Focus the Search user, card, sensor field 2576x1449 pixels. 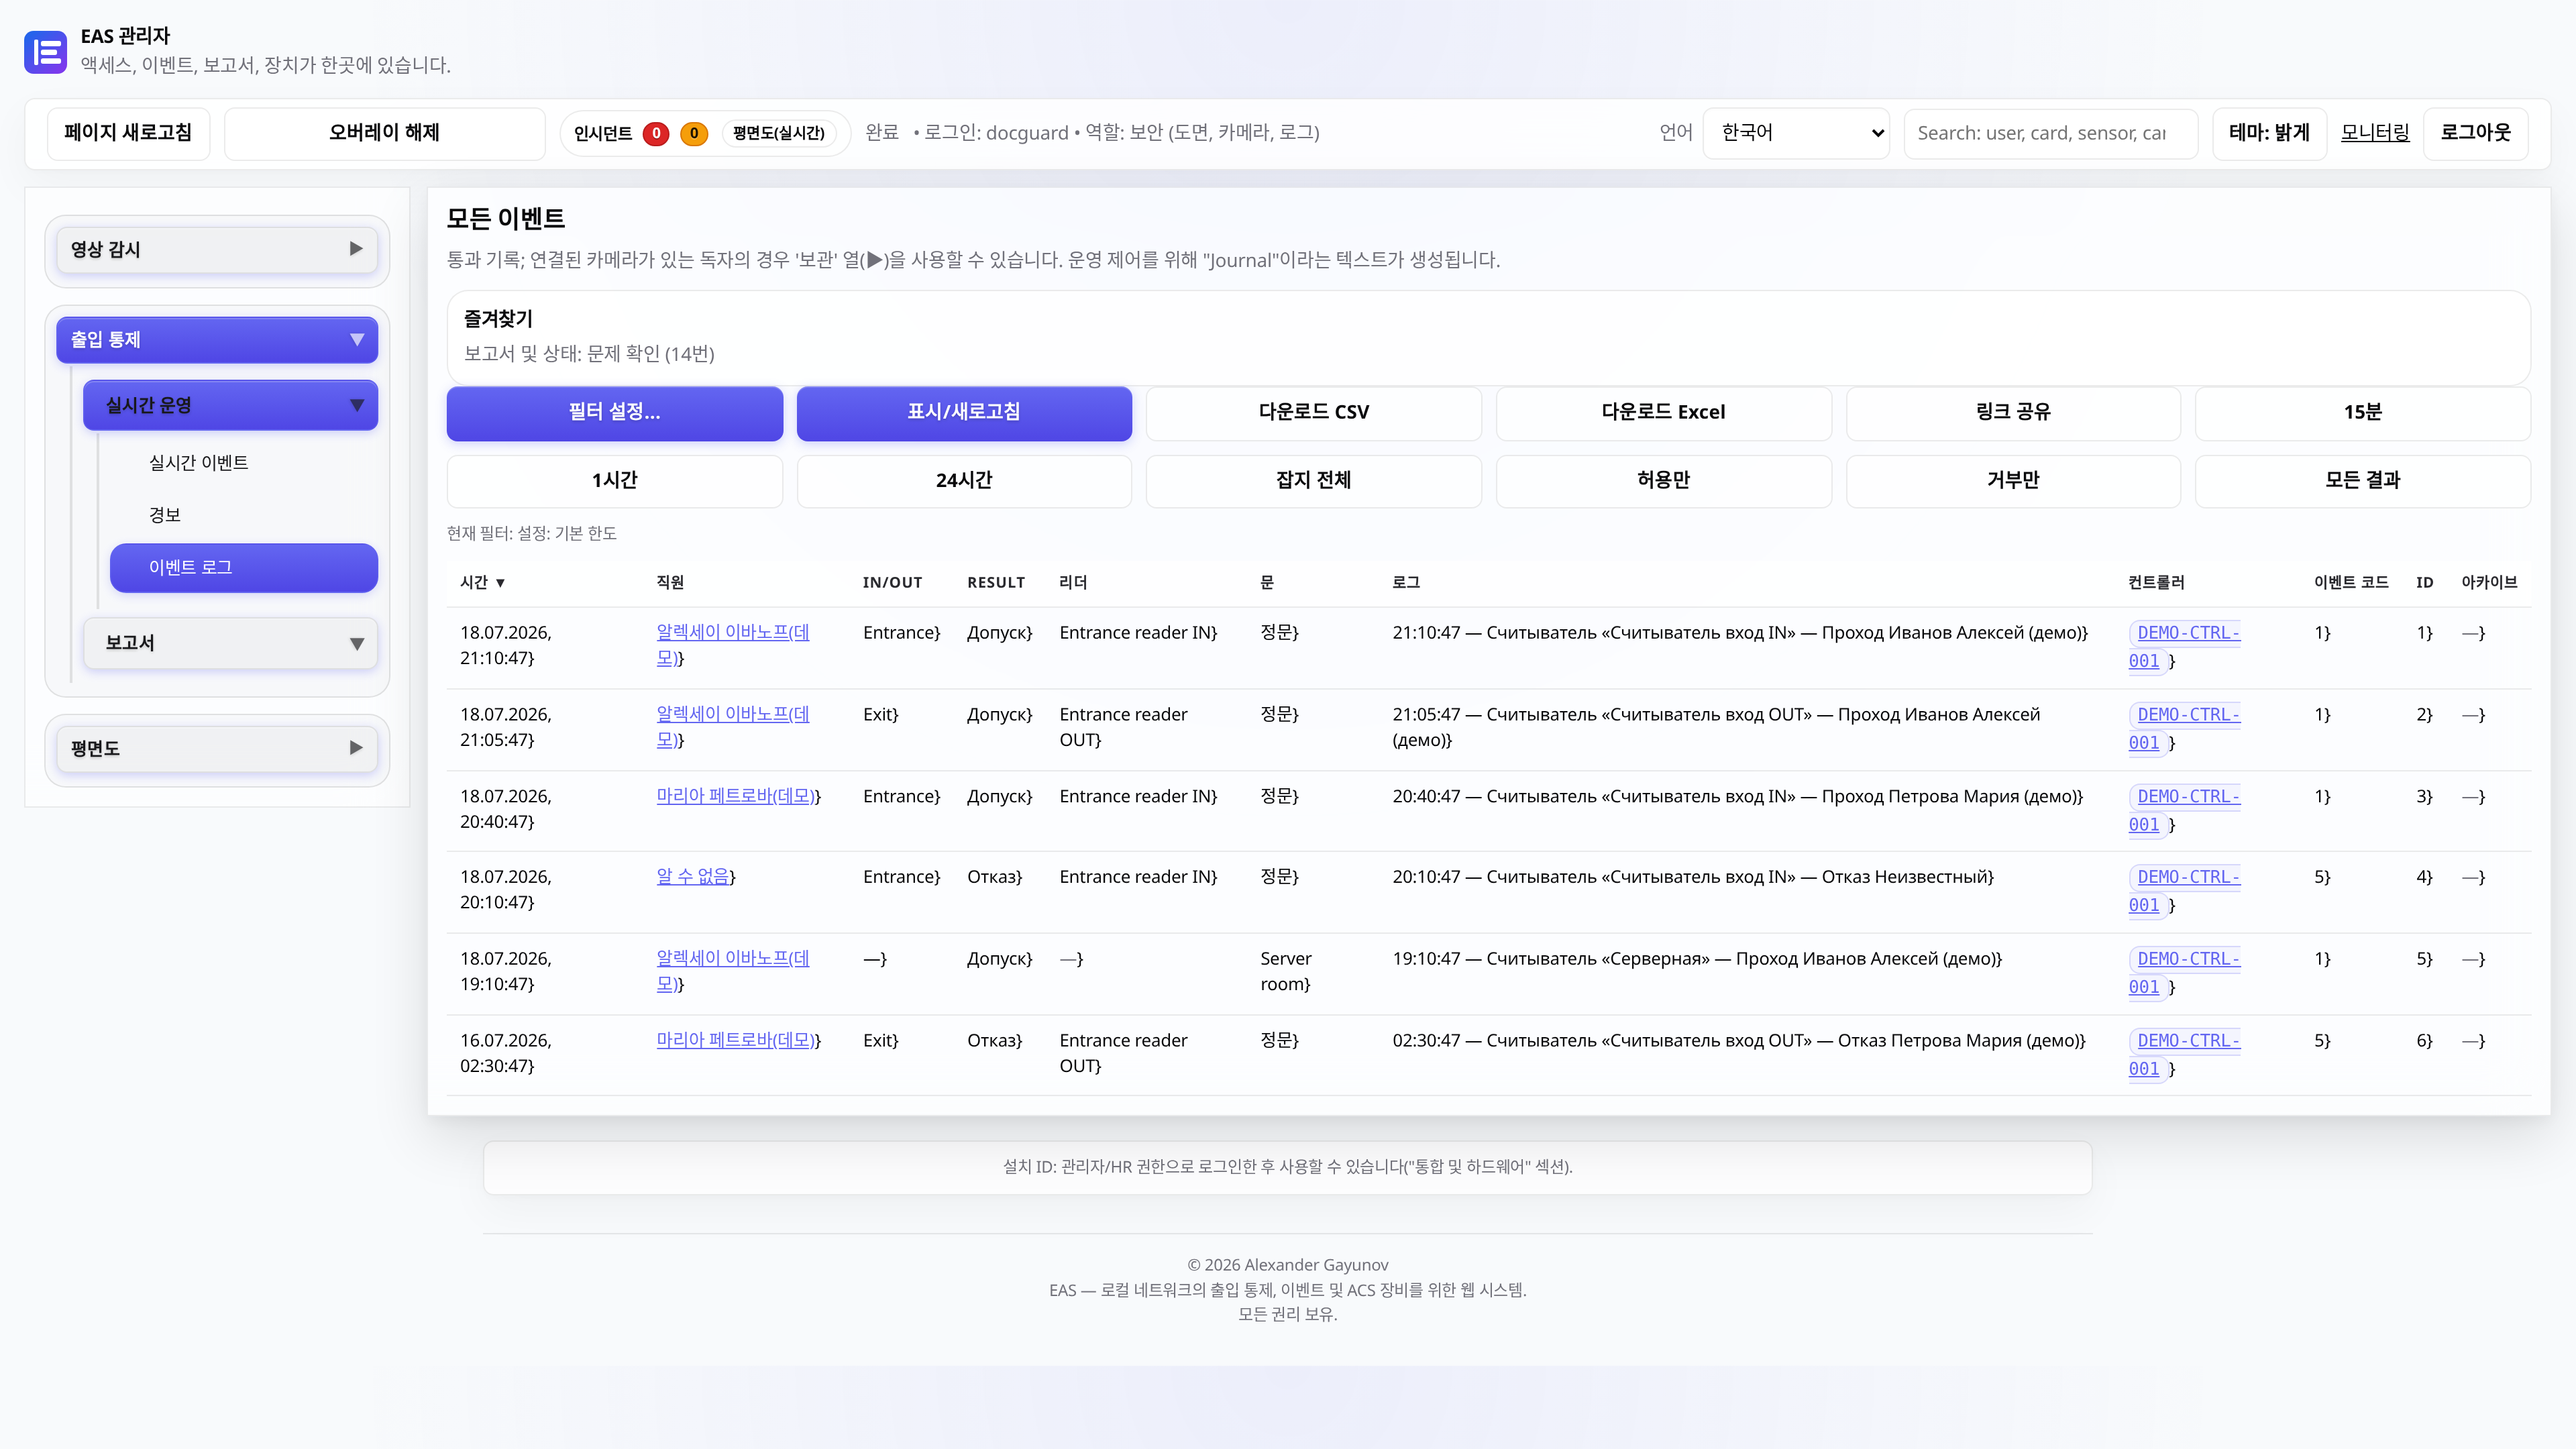[2050, 133]
